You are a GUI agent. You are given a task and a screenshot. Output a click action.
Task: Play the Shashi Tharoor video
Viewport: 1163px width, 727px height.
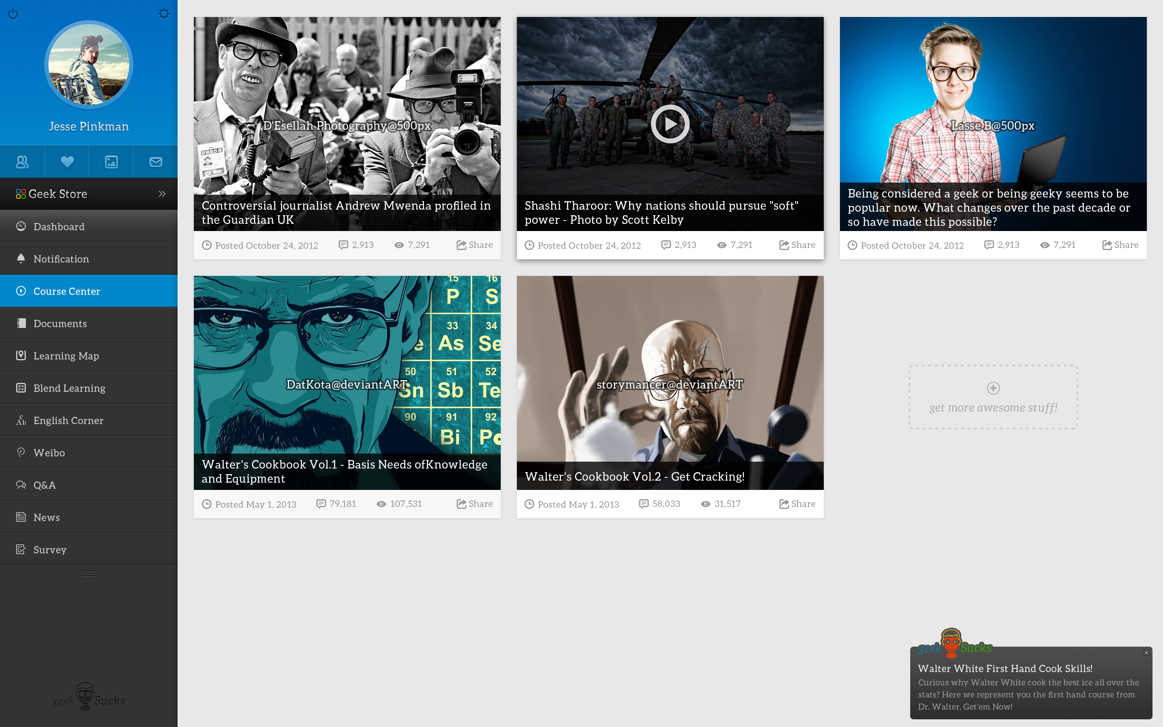(670, 124)
